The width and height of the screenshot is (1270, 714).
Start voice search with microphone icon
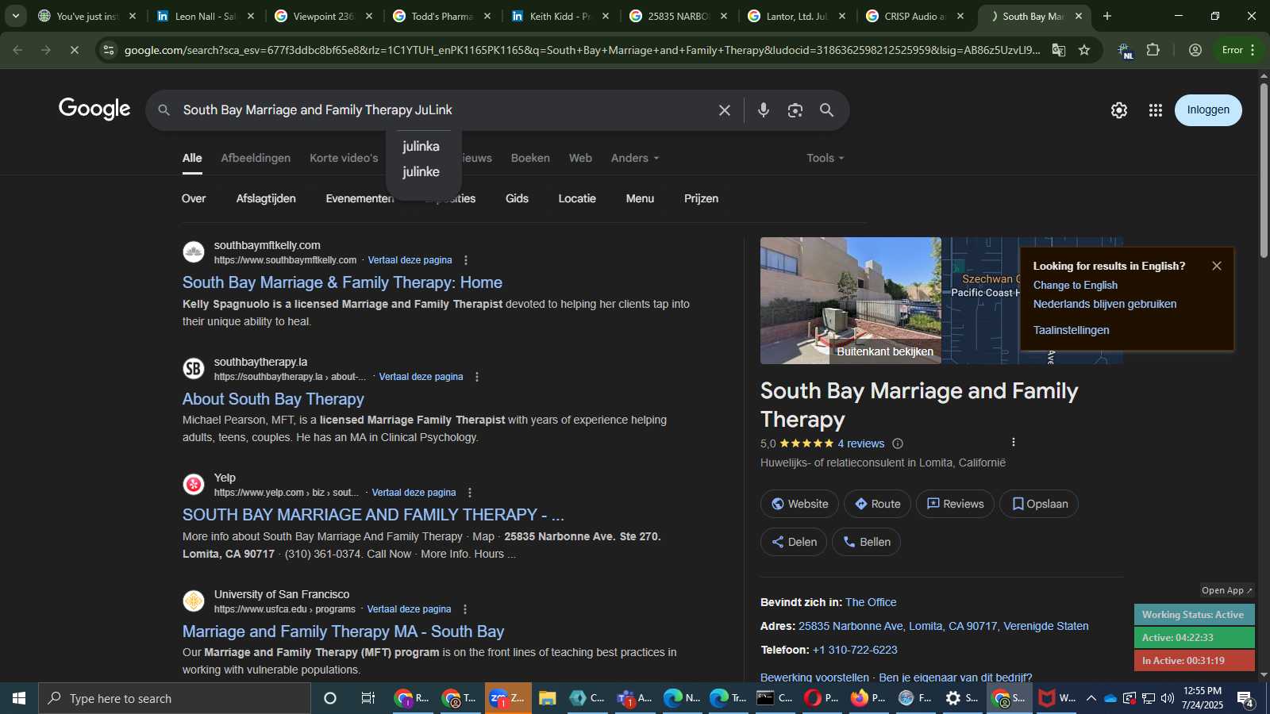tap(764, 110)
